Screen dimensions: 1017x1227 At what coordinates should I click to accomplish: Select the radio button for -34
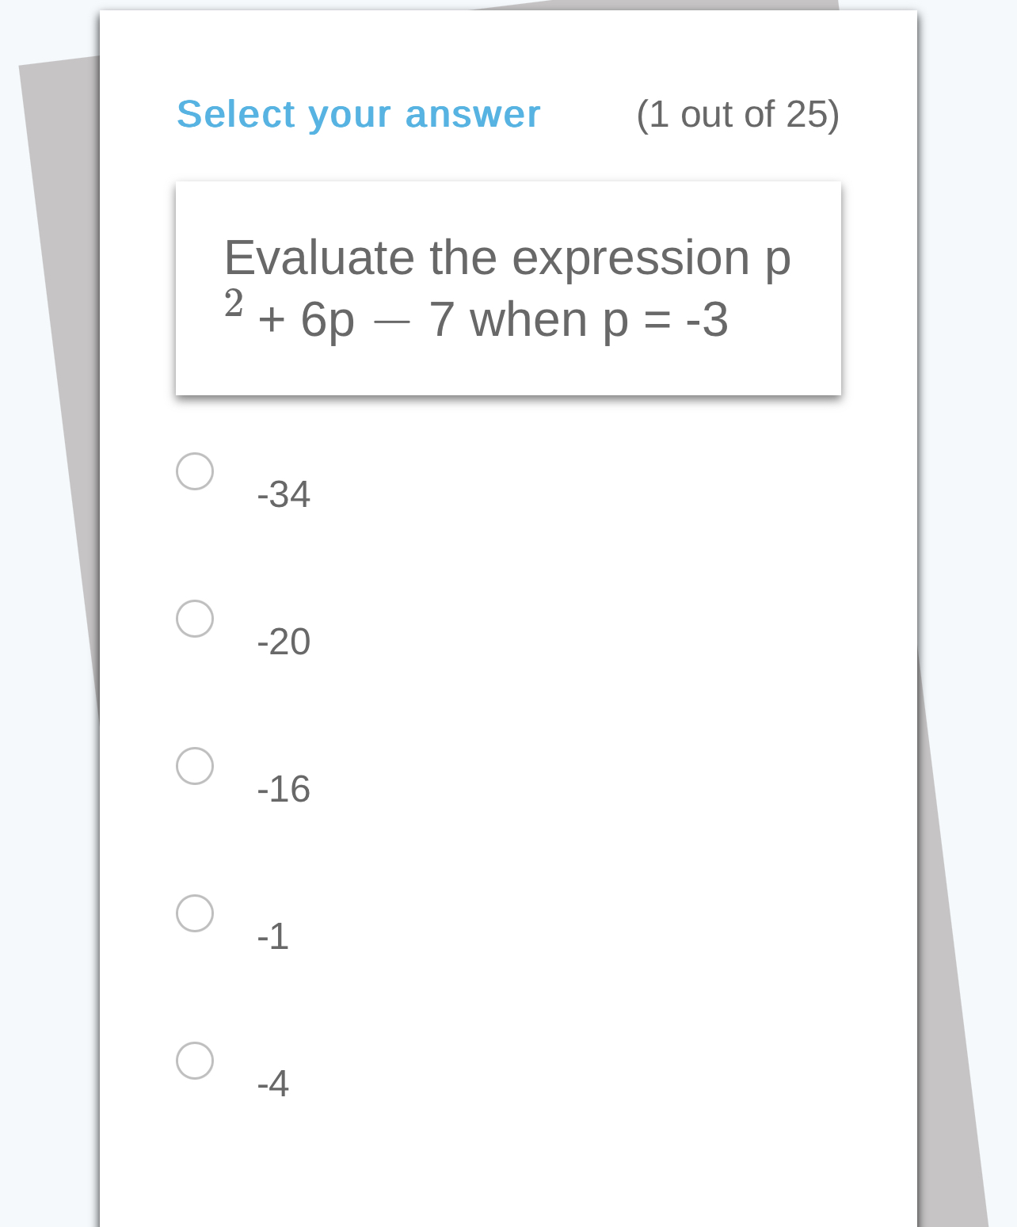click(194, 471)
